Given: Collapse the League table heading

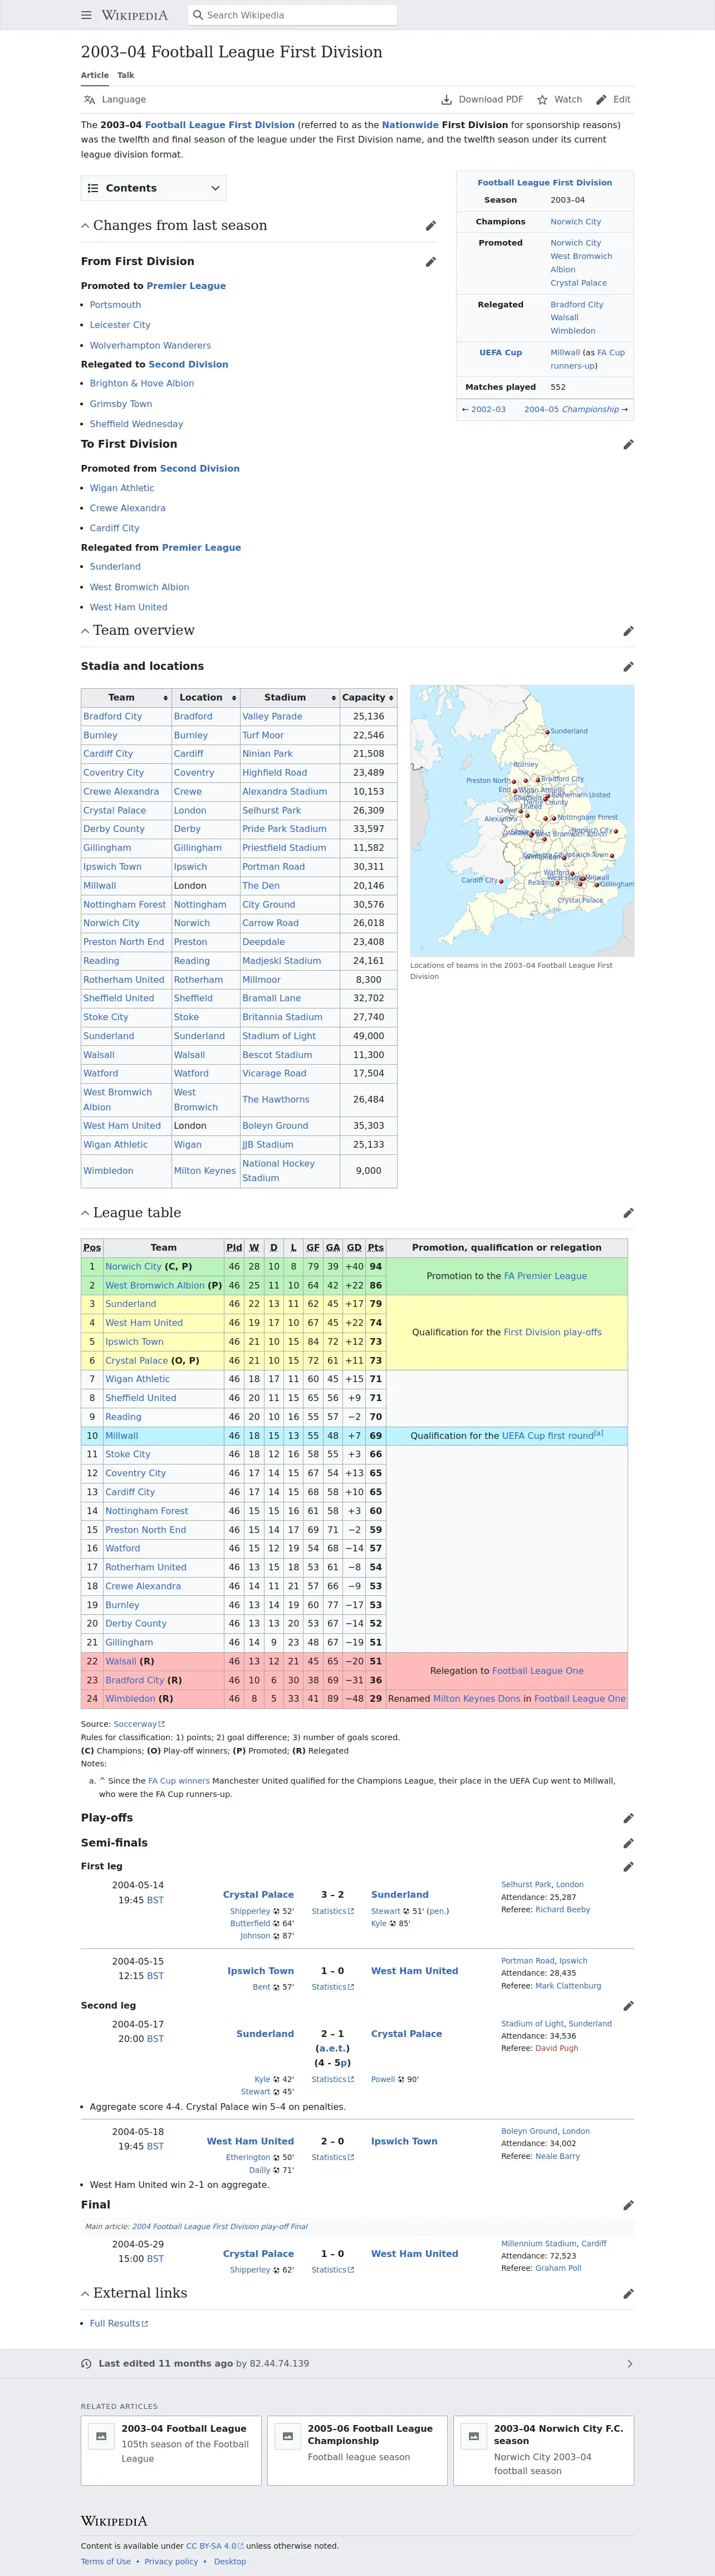Looking at the screenshot, I should [85, 1213].
